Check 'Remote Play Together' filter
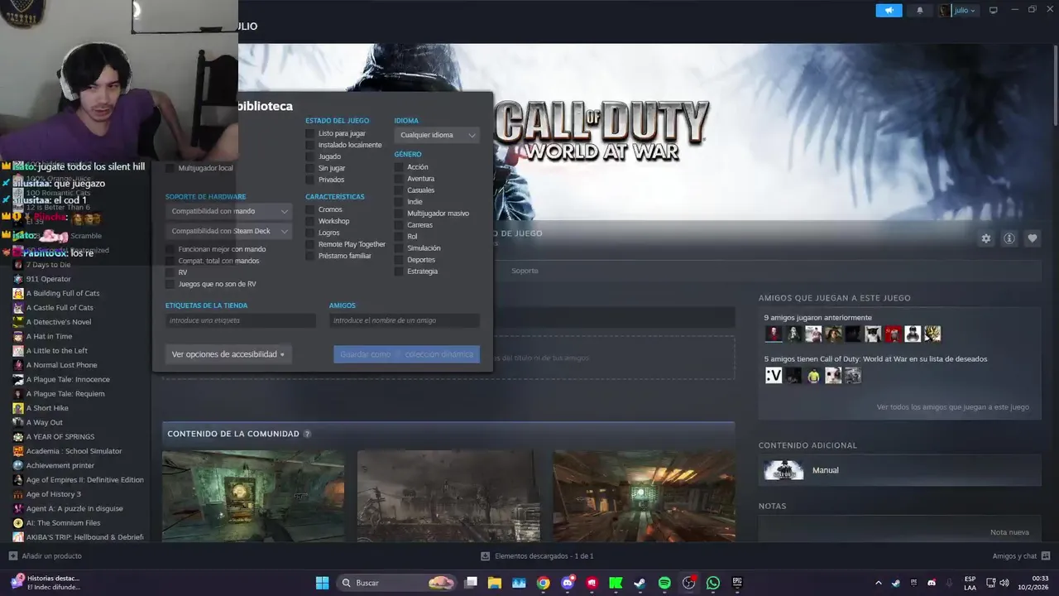Image resolution: width=1059 pixels, height=596 pixels. [x=310, y=244]
